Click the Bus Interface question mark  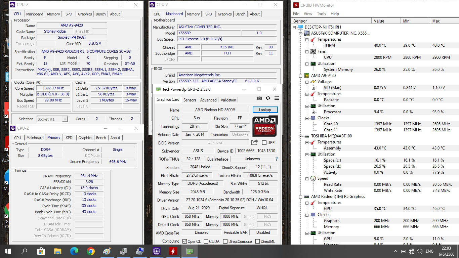click(277, 159)
